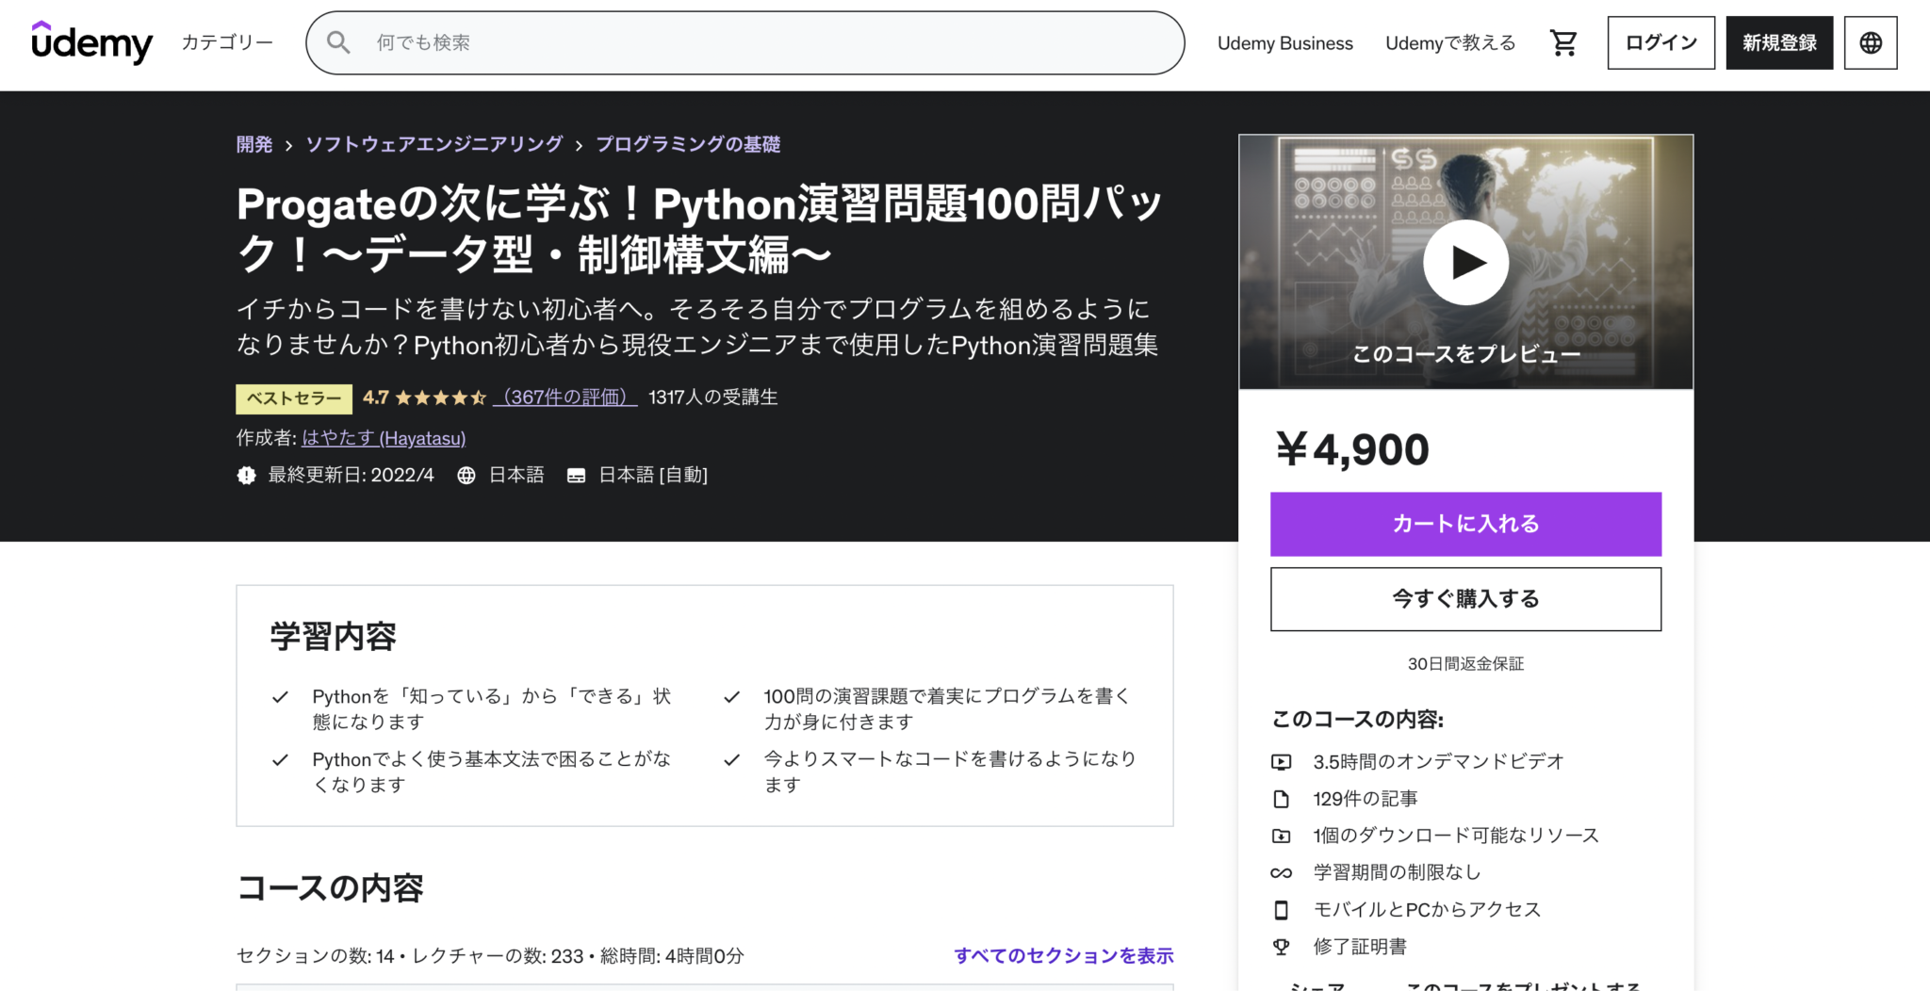Click the search magnifier icon
The width and height of the screenshot is (1930, 991).
pos(337,41)
